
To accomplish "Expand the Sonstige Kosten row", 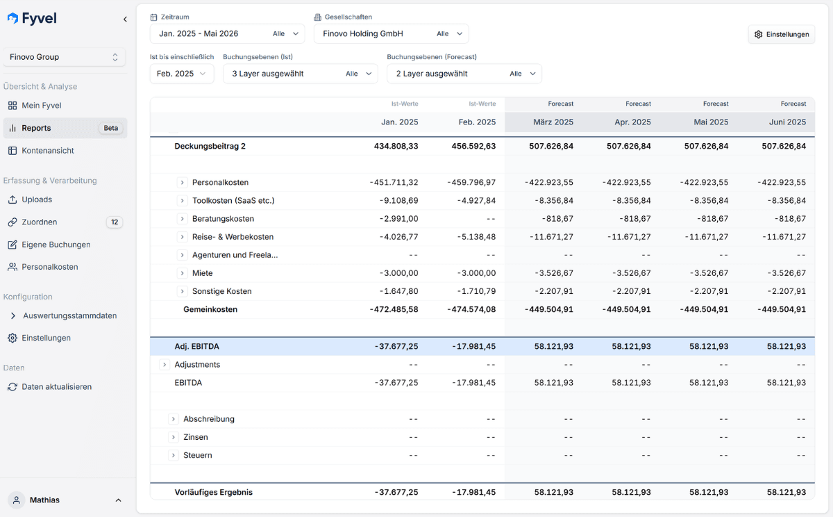I will click(183, 291).
